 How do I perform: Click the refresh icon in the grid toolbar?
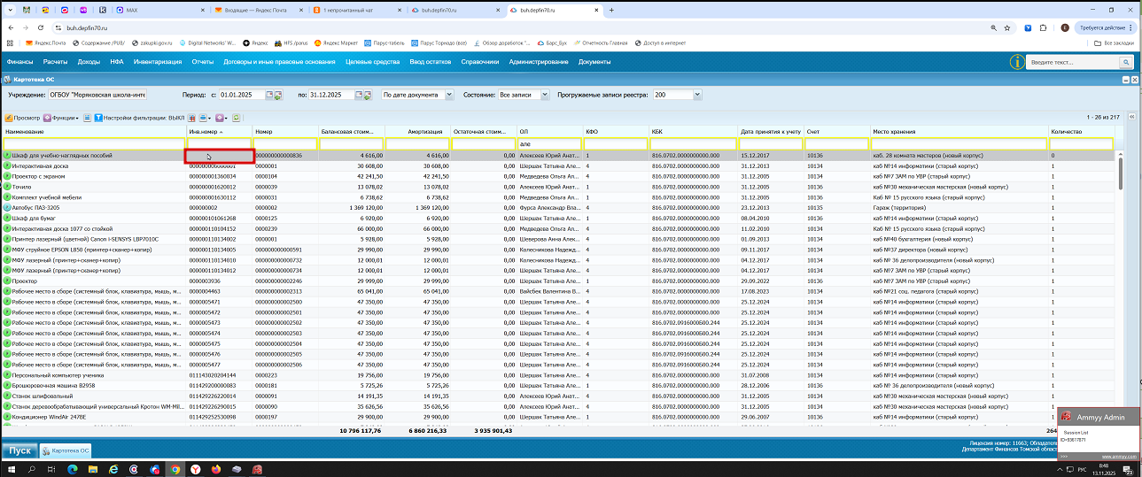tap(237, 118)
